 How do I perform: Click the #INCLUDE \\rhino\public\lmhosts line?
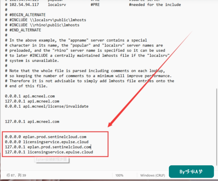pos(42,25)
